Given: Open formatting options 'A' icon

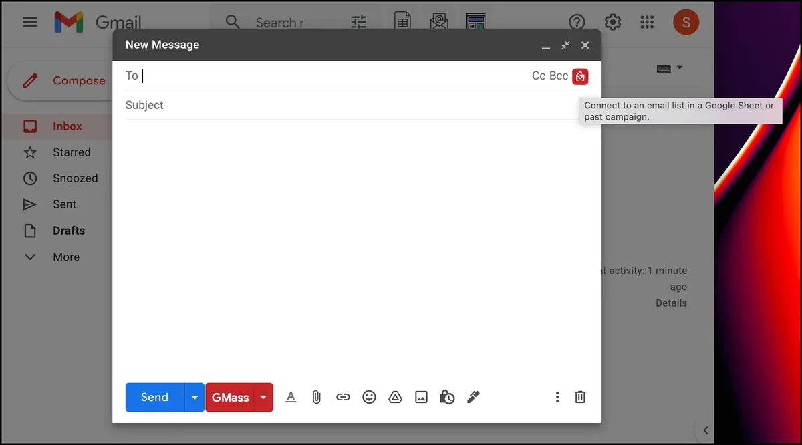Looking at the screenshot, I should click(x=291, y=397).
